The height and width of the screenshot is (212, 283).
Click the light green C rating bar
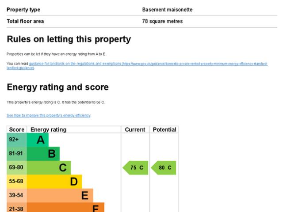49,168
